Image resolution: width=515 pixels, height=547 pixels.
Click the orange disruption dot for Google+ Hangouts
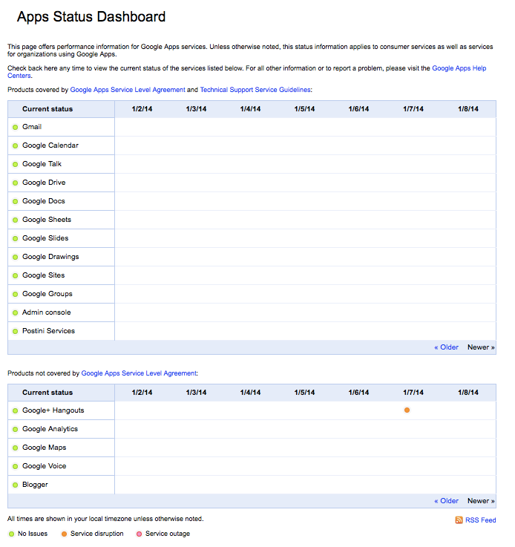pyautogui.click(x=407, y=410)
